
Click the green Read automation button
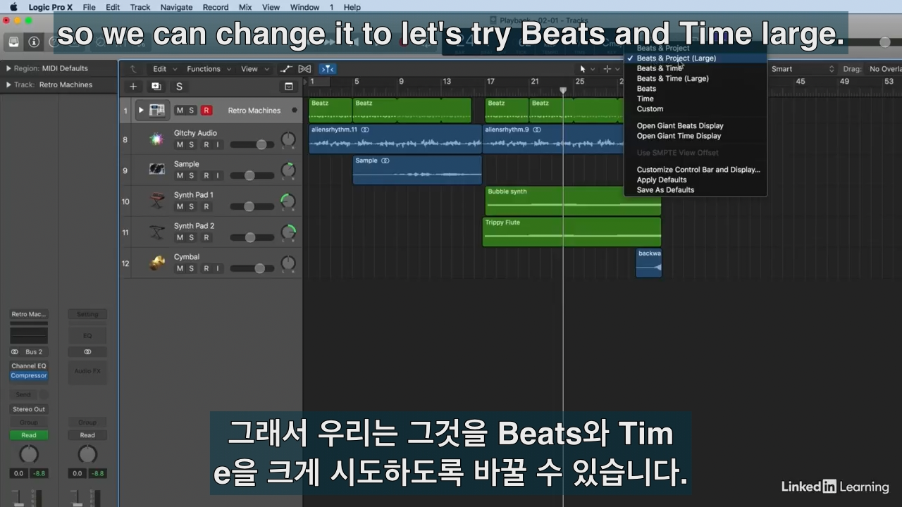point(29,435)
